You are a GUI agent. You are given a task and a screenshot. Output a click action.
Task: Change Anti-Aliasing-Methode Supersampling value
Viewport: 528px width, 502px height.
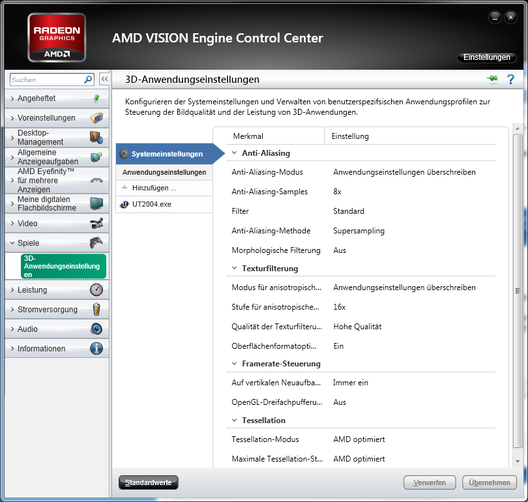(359, 231)
